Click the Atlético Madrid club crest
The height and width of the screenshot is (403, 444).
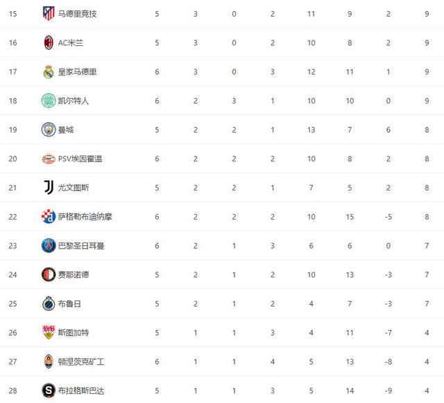coord(48,13)
